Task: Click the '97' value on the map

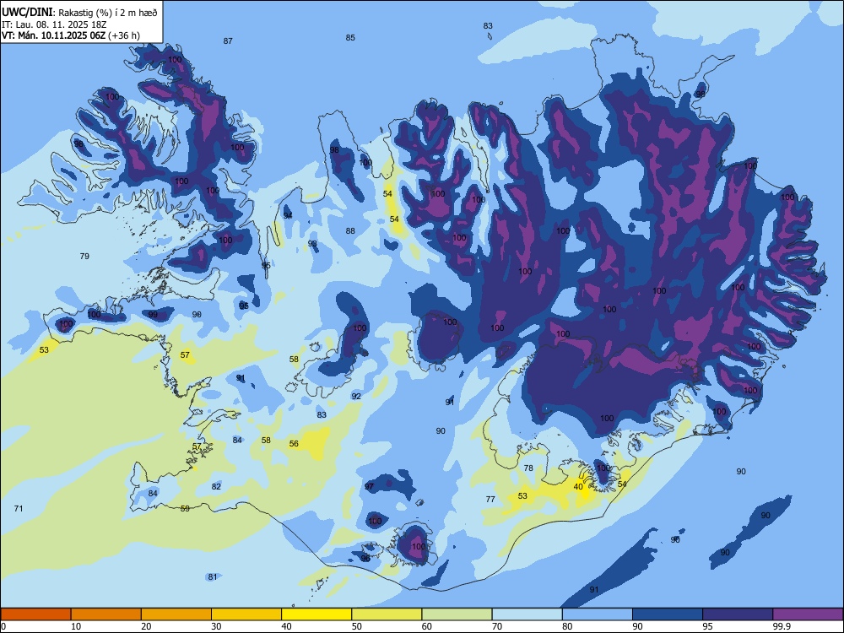Action: coord(369,487)
